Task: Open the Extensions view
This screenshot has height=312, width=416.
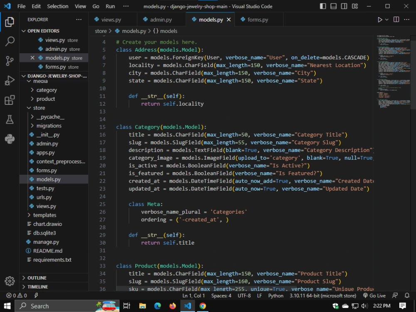Action: [10, 100]
